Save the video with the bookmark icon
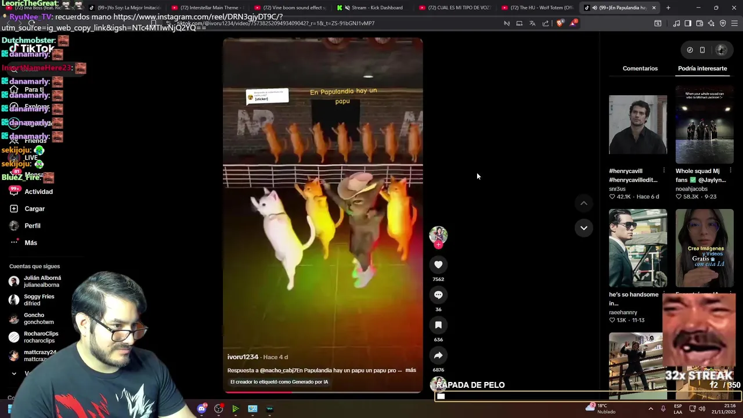This screenshot has height=418, width=743. (x=438, y=325)
